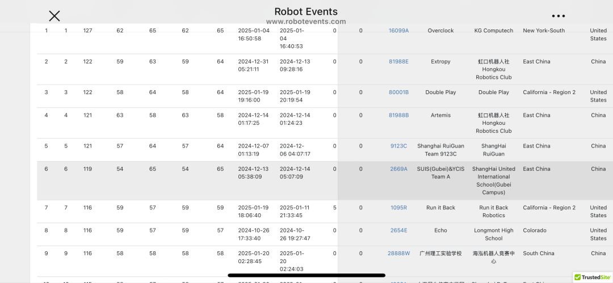Select organization Longmont High School

click(x=494, y=235)
